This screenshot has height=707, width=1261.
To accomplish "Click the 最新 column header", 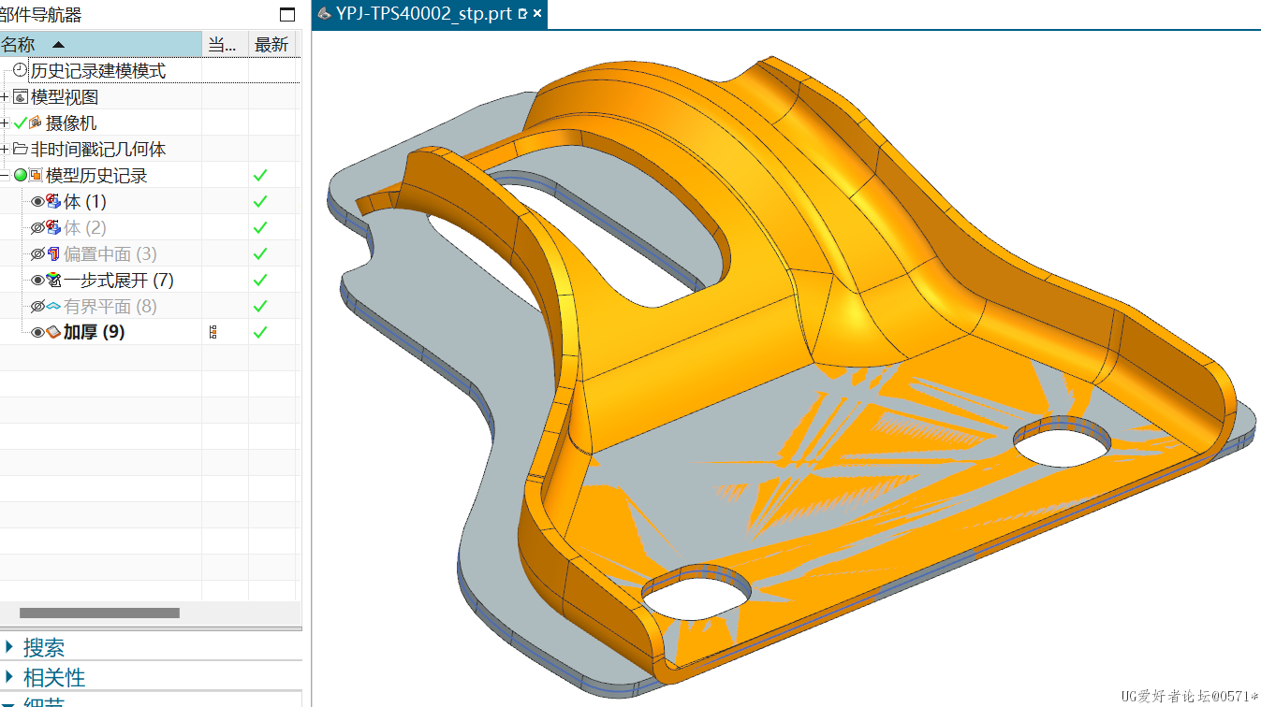I will (x=272, y=44).
